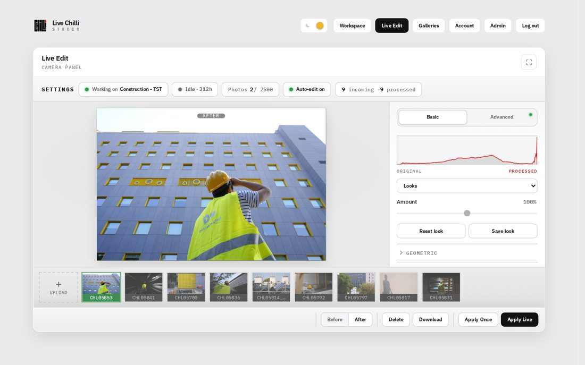Click the main After preview image
This screenshot has width=585, height=365.
(211, 184)
